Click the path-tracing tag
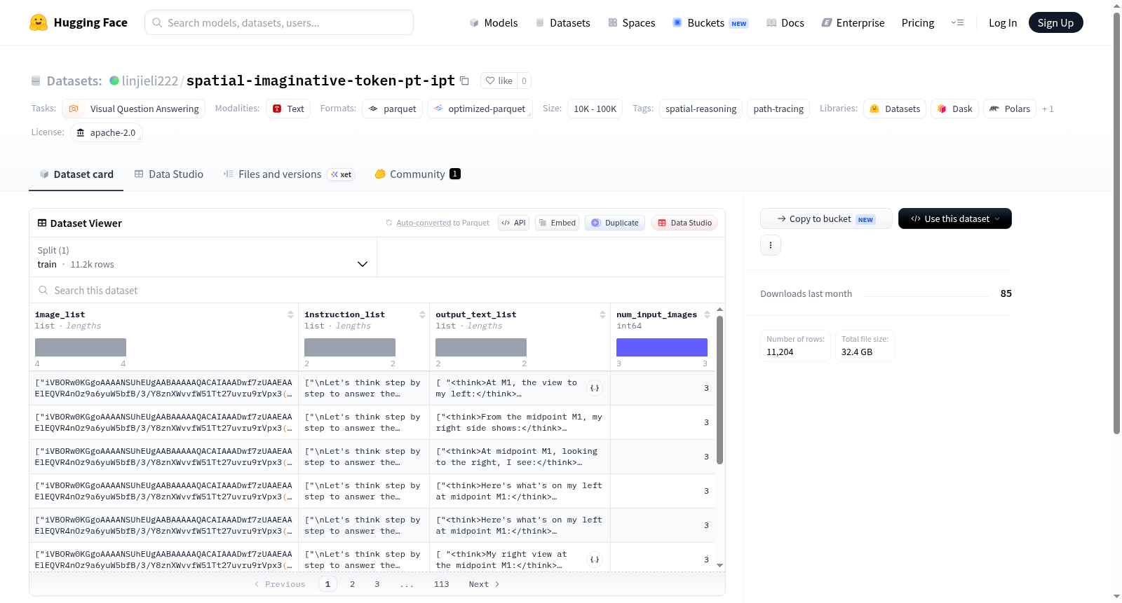Screen dimensions: 1122x603 coord(778,109)
